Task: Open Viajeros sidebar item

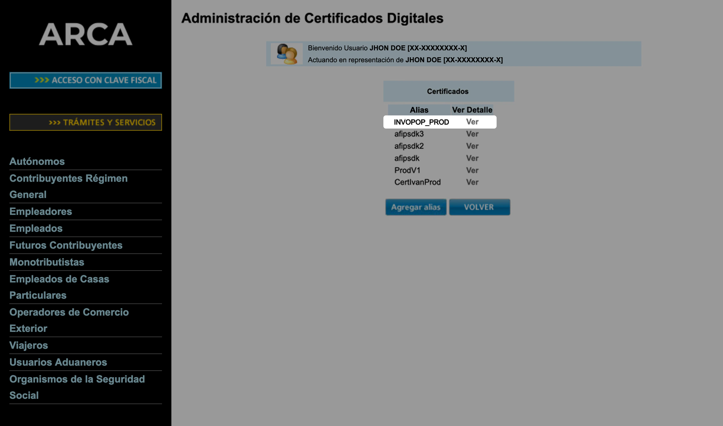Action: tap(28, 345)
